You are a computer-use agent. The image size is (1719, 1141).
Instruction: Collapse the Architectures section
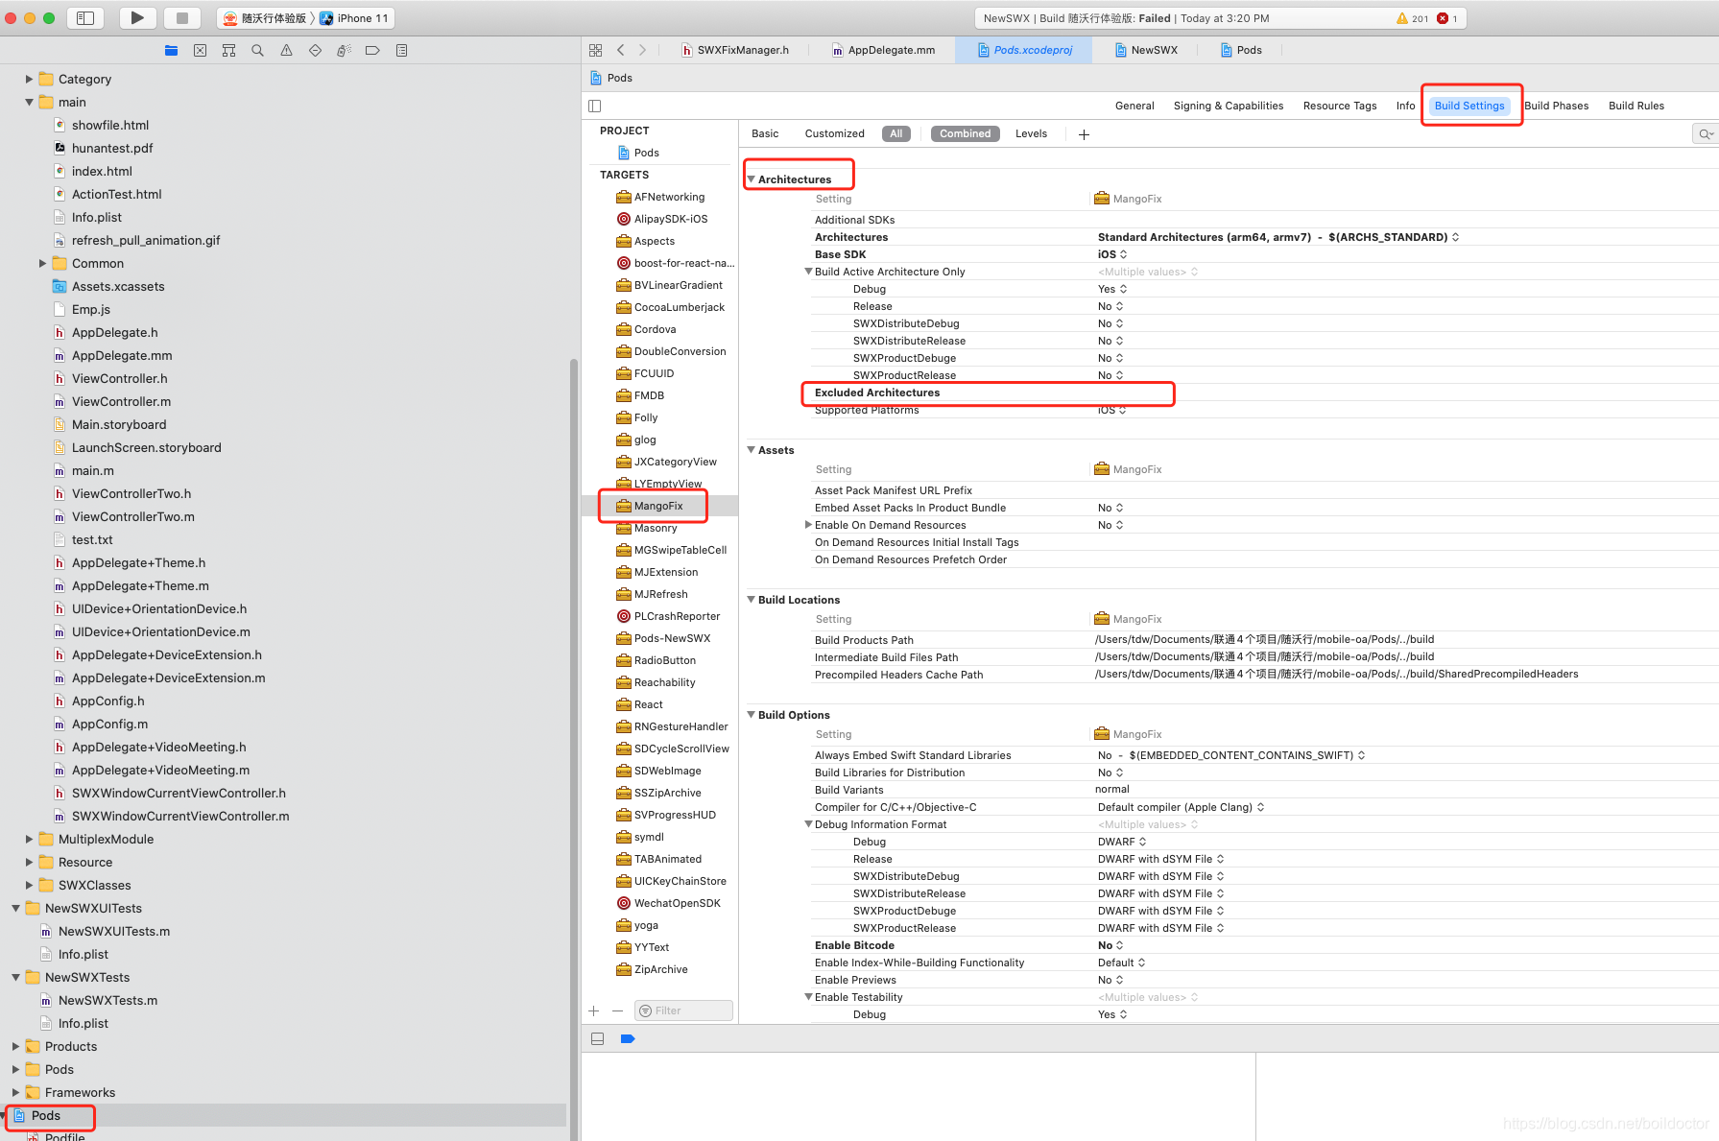point(752,179)
